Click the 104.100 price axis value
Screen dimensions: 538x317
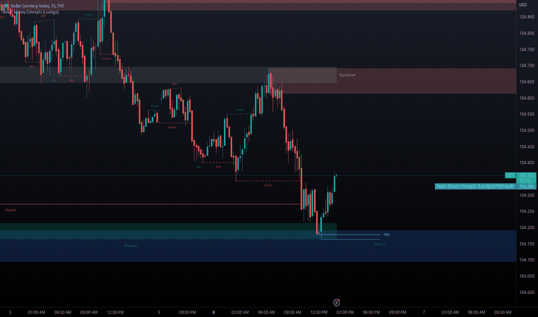tap(526, 260)
